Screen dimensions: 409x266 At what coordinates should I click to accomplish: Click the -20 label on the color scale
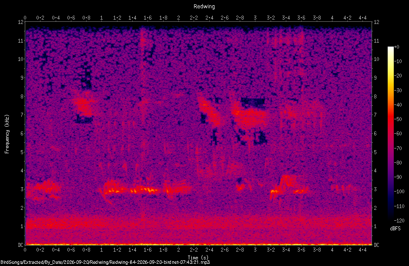click(398, 76)
